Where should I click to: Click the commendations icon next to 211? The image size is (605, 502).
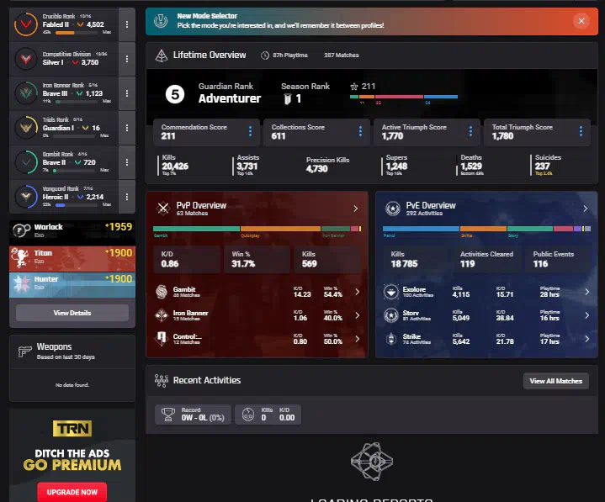(x=353, y=87)
